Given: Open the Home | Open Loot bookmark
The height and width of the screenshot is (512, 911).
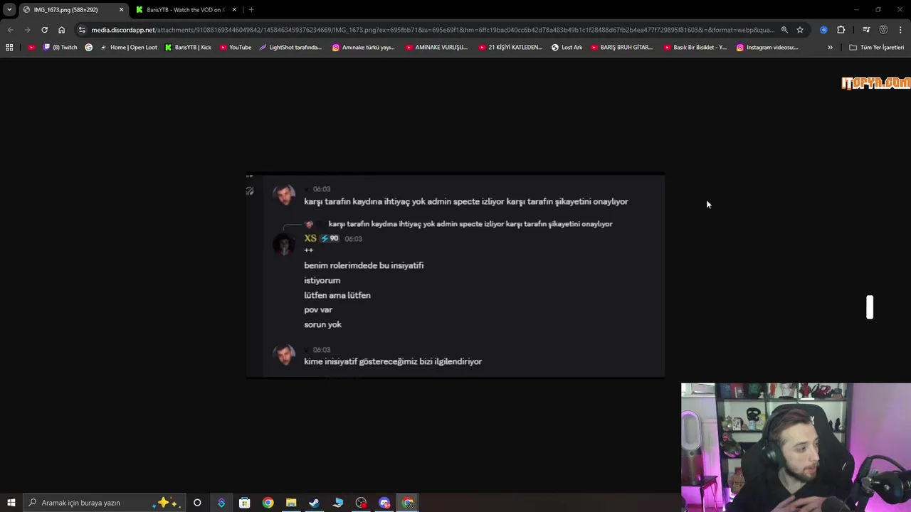Looking at the screenshot, I should [x=128, y=48].
